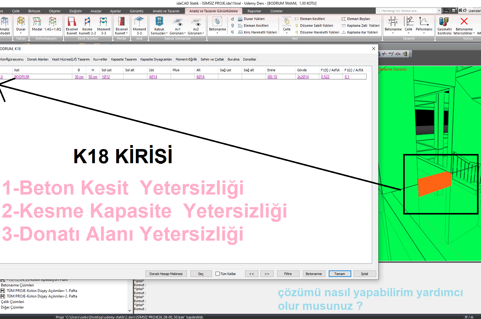Display Kesme kuvveti 2-2 diagram
Screen dimensions: 481x319
coord(87,26)
